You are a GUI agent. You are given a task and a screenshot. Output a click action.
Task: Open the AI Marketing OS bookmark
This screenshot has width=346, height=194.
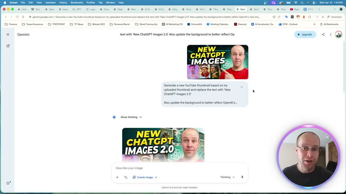[x=172, y=24]
